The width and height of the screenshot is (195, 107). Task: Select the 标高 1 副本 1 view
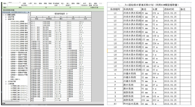pyautogui.click(x=15, y=79)
